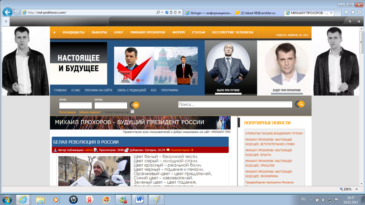Screen dimensions: 365x205
Task: Click the НАСТОЯЩЕЕ И БУДУЩЕЕ banner
Action: coord(79,63)
